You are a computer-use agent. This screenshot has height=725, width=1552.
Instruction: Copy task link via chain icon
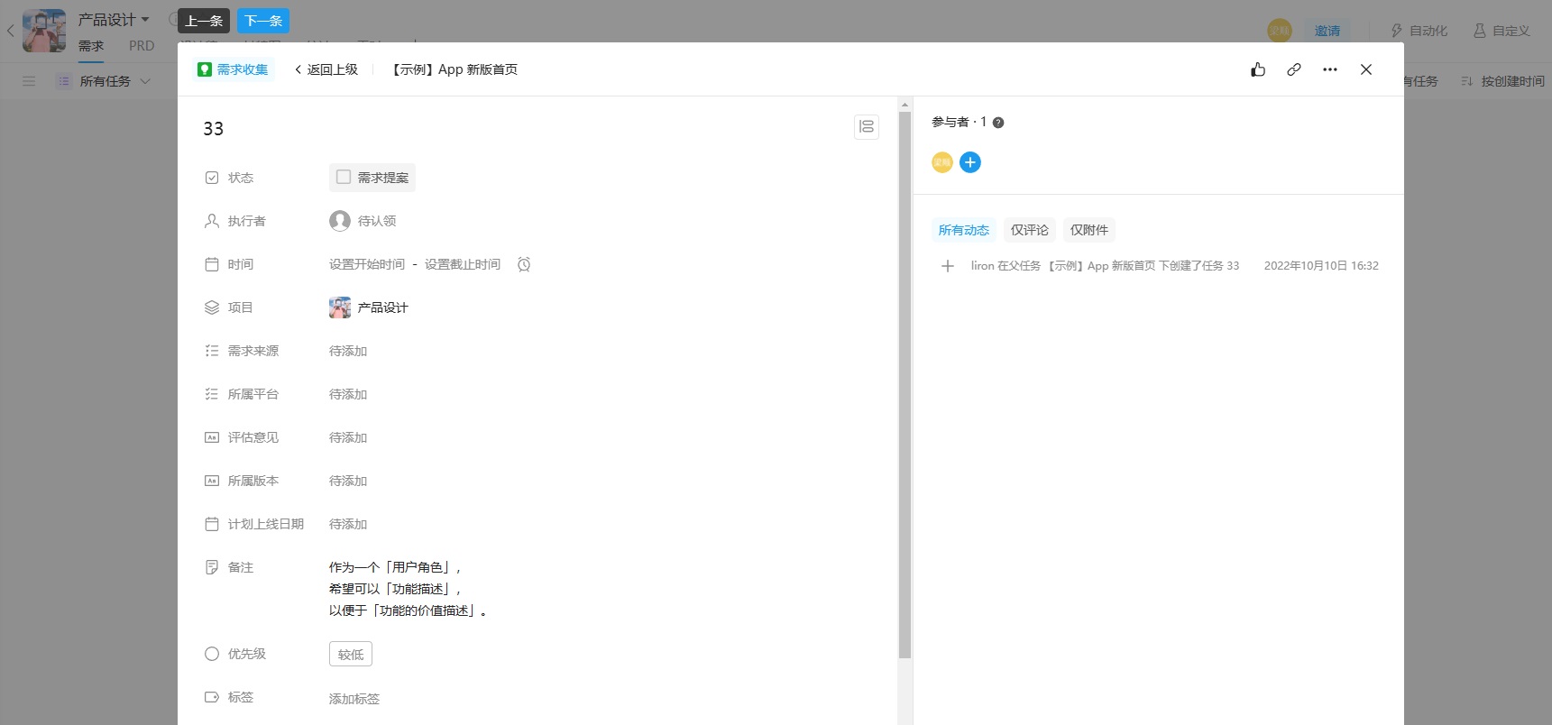pos(1294,69)
